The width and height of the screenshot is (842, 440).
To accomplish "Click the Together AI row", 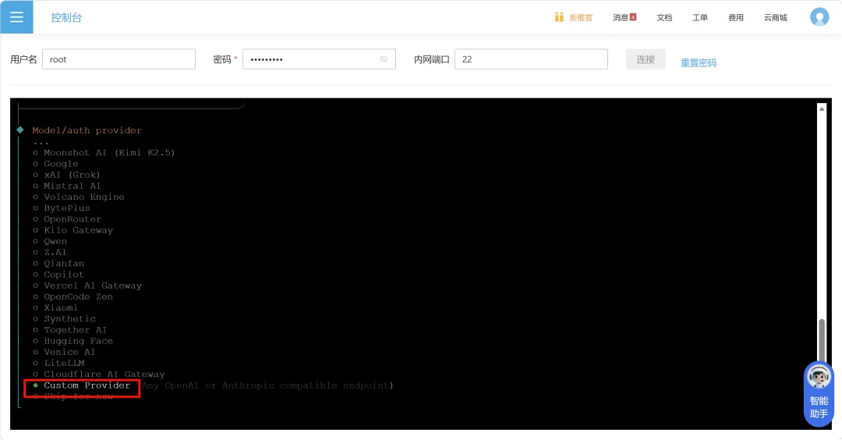I will click(70, 330).
